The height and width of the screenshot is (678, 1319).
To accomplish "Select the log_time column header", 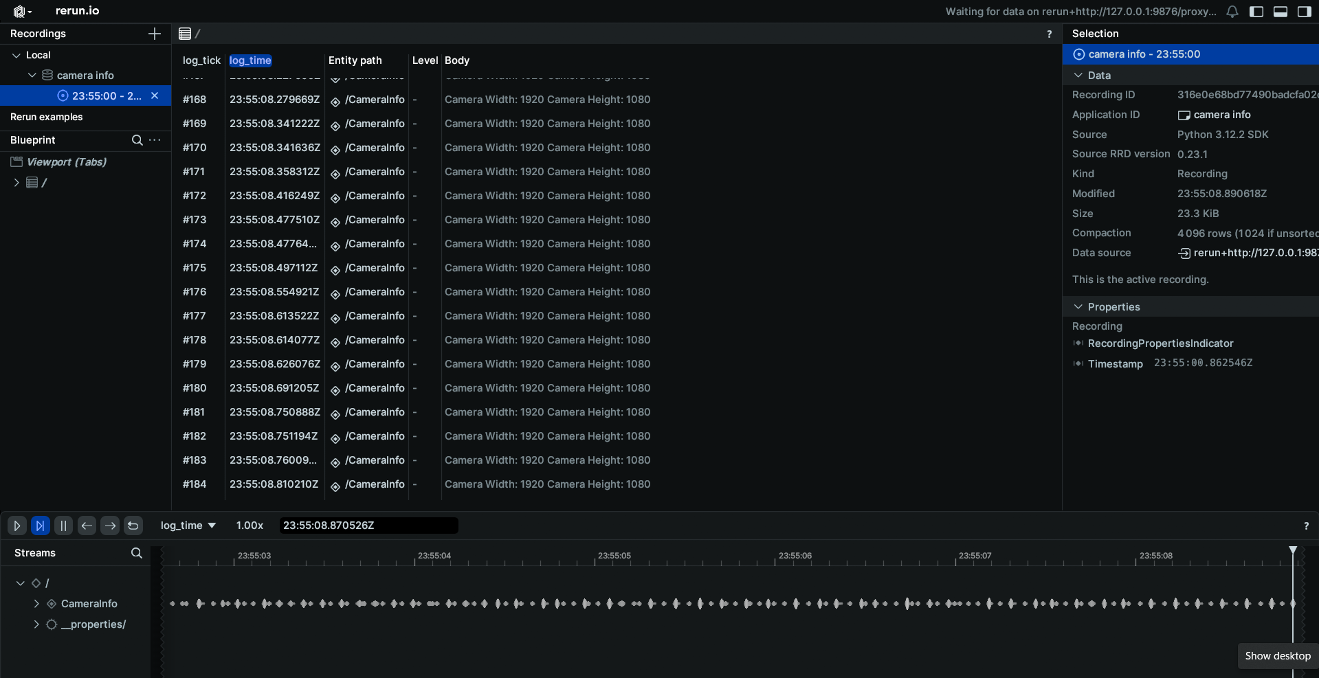I will pyautogui.click(x=250, y=60).
